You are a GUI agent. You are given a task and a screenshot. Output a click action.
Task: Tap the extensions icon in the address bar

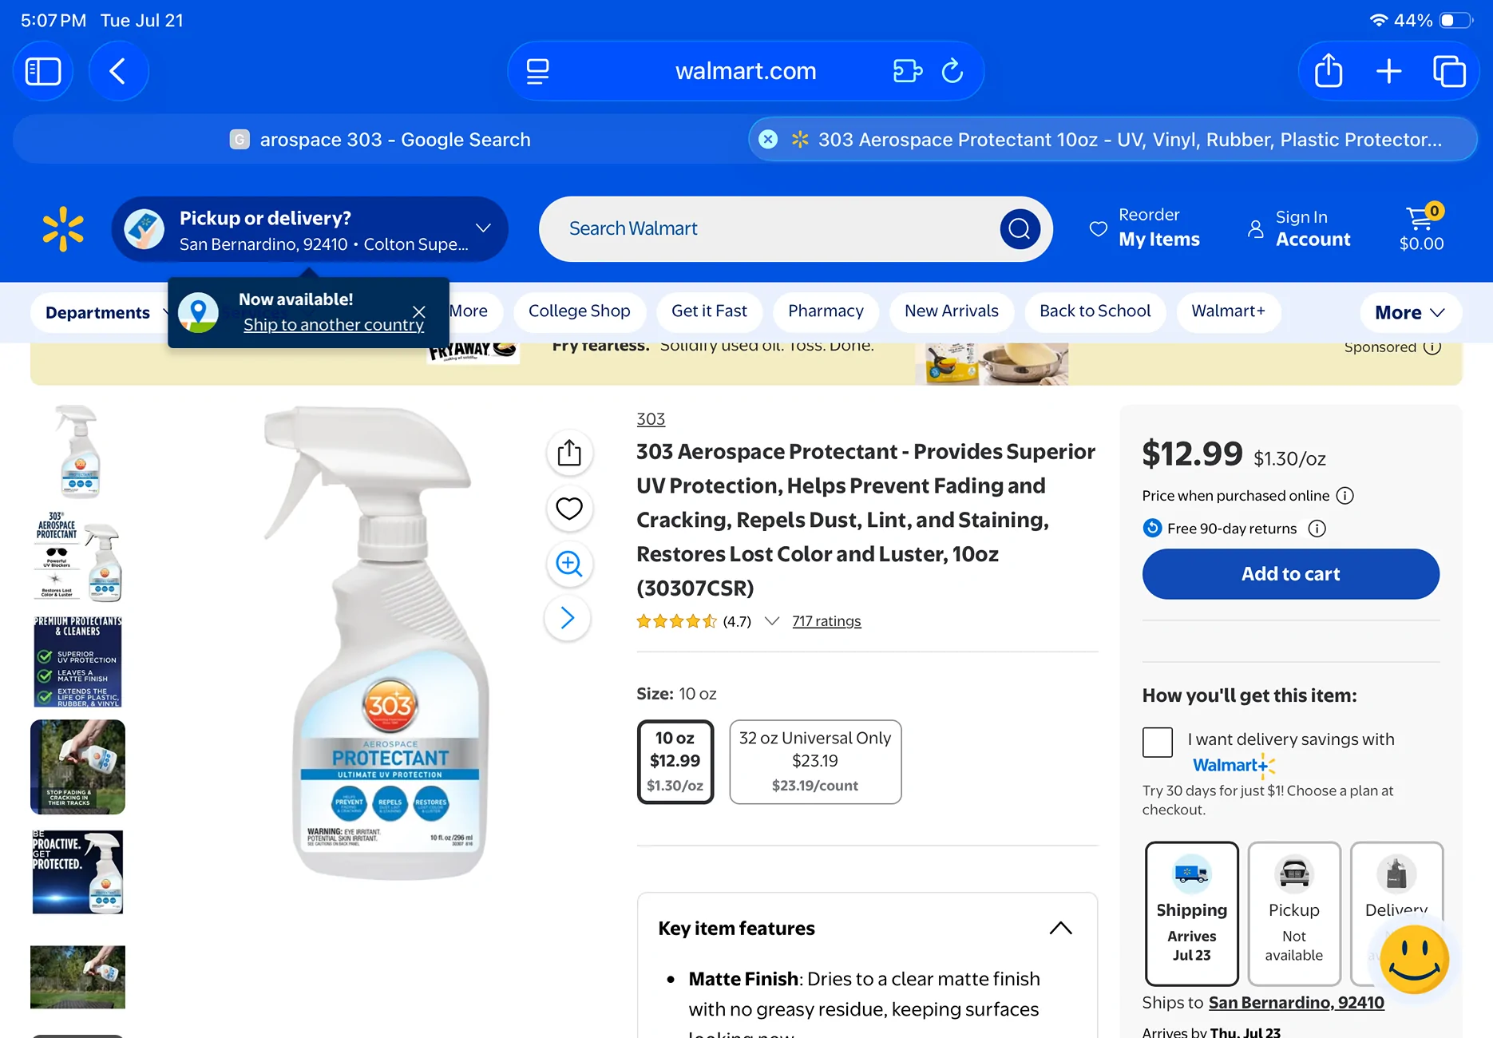(x=908, y=71)
